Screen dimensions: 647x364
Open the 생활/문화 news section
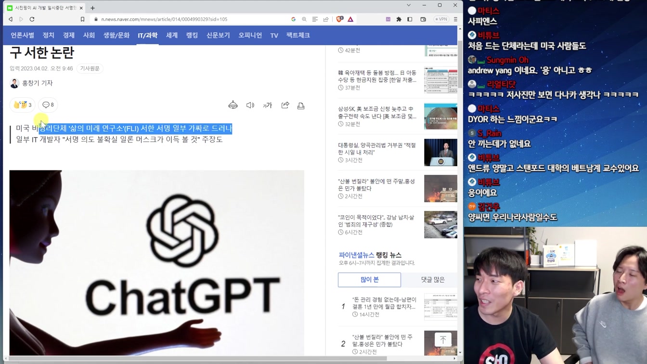point(116,35)
